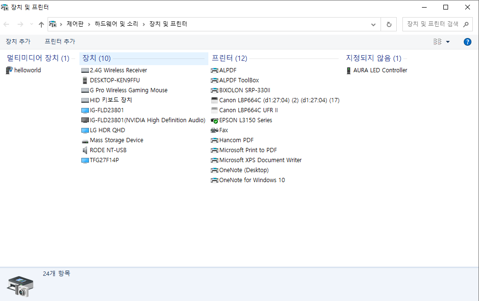This screenshot has width=479, height=301.
Task: Click the Canon LBP664C (d1:27:04) printer icon
Action: click(215, 100)
